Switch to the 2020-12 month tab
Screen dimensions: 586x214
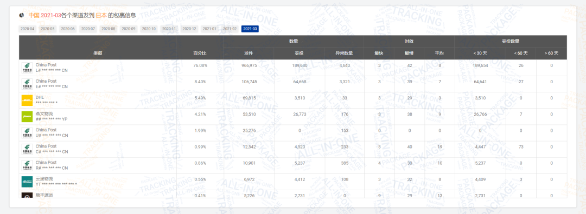189,29
